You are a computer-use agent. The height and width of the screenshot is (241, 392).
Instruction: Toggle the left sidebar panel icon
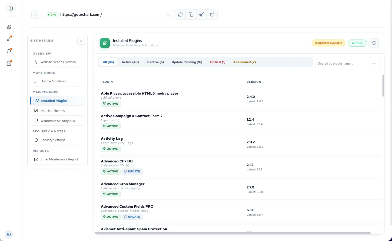pos(11,9)
